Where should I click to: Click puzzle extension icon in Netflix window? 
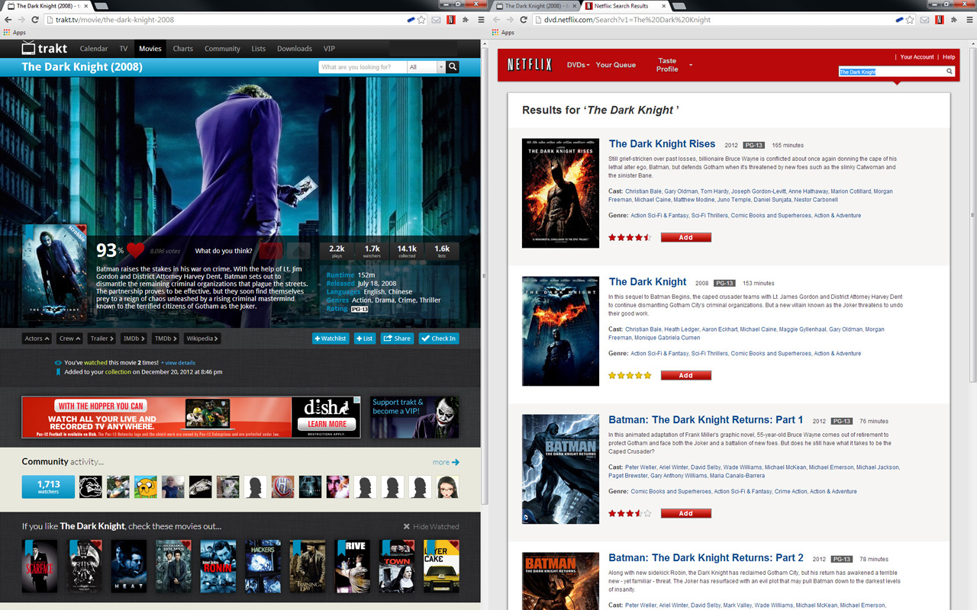[x=954, y=20]
